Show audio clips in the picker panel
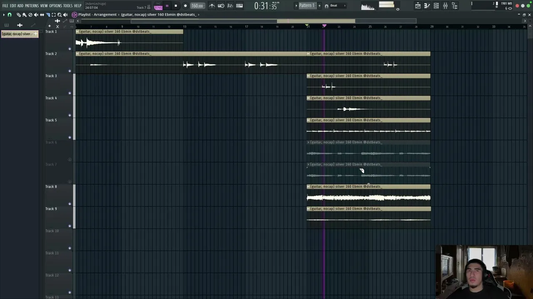This screenshot has height=299, width=533. [20, 25]
